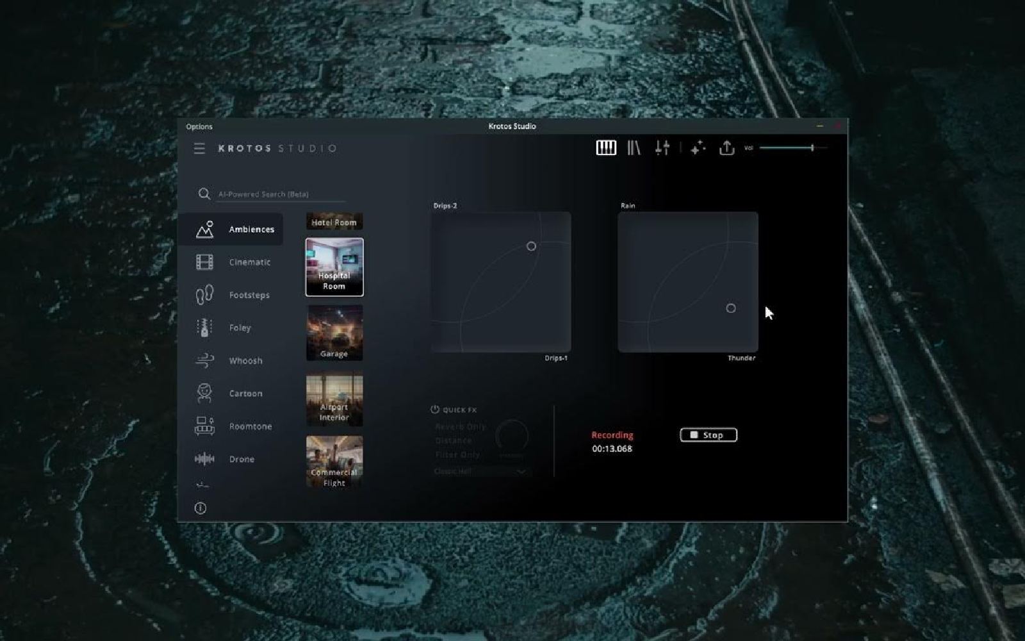Click the Quick FX amount knob
The width and height of the screenshot is (1025, 641).
(x=511, y=437)
